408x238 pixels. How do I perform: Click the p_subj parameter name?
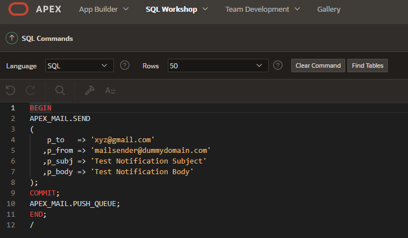(x=60, y=161)
